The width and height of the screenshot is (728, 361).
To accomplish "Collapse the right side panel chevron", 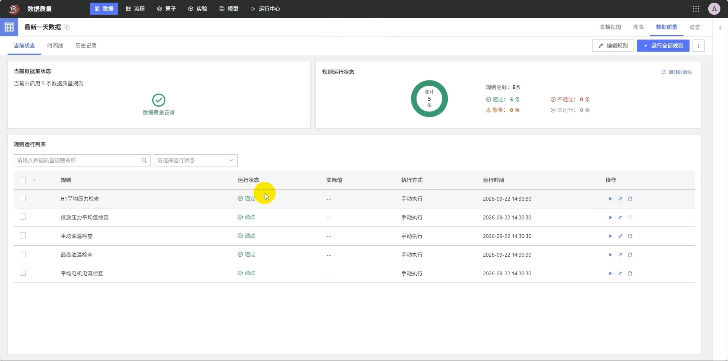I will pyautogui.click(x=720, y=28).
